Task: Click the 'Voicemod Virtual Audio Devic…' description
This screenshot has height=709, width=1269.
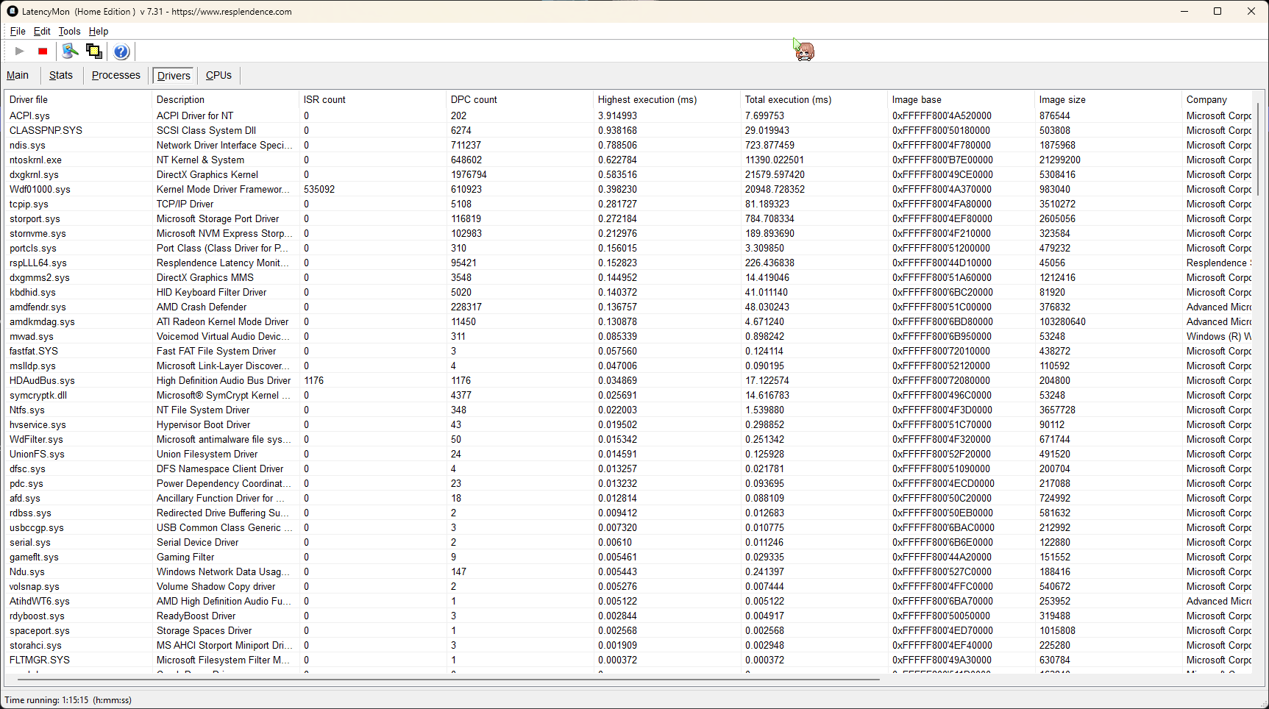Action: tap(224, 336)
